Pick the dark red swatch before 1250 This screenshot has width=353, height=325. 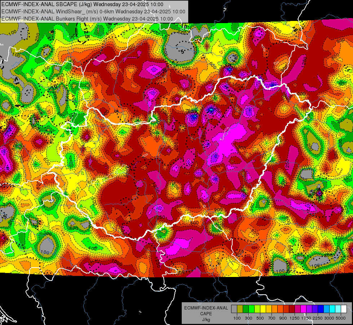click(292, 309)
